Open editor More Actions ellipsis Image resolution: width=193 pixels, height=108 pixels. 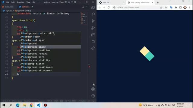point(87,7)
